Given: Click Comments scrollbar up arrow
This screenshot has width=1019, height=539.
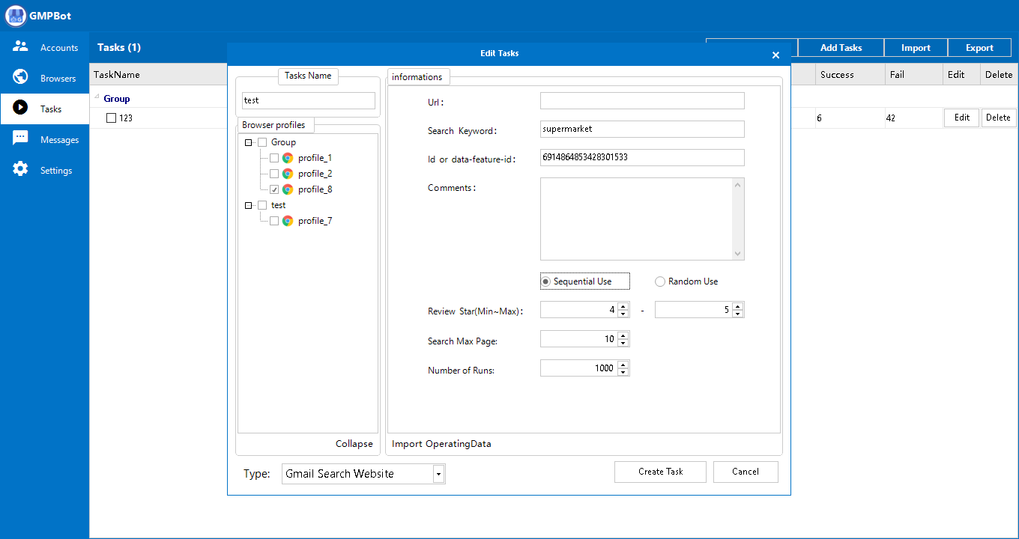Looking at the screenshot, I should click(738, 184).
